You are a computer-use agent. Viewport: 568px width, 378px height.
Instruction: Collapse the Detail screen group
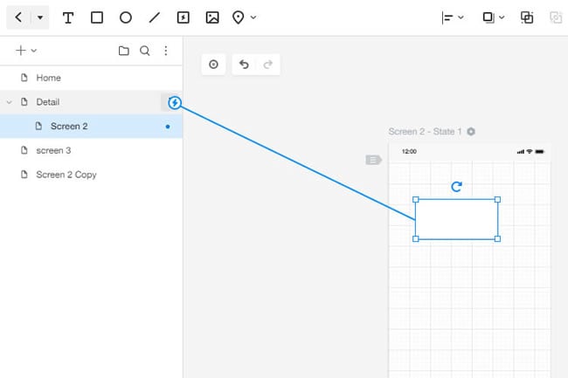tap(9, 102)
